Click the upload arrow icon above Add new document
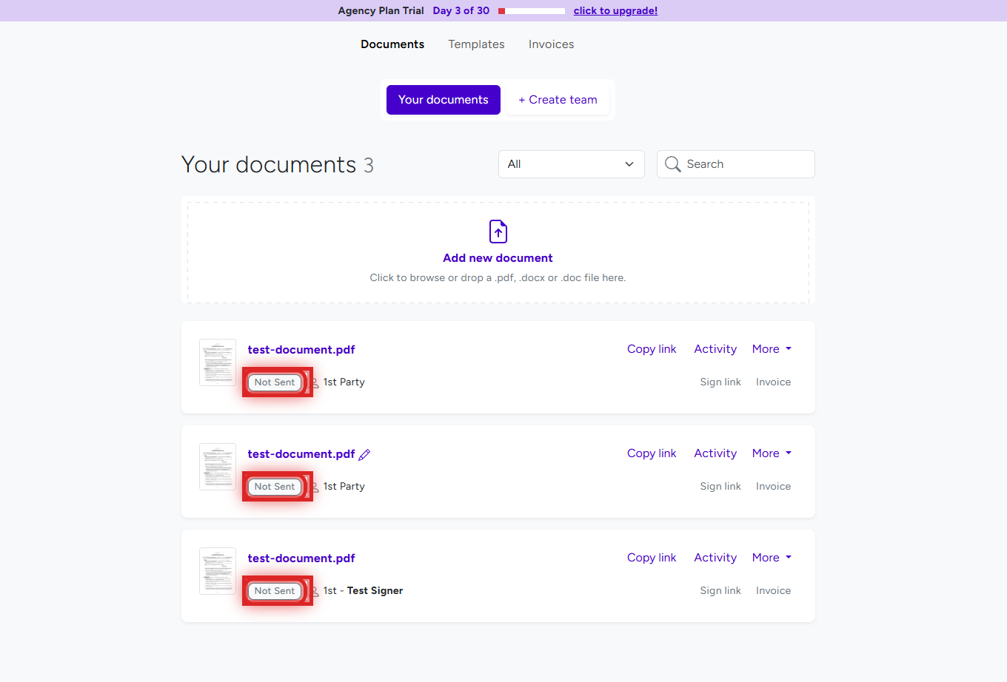The image size is (1007, 682). pos(498,231)
